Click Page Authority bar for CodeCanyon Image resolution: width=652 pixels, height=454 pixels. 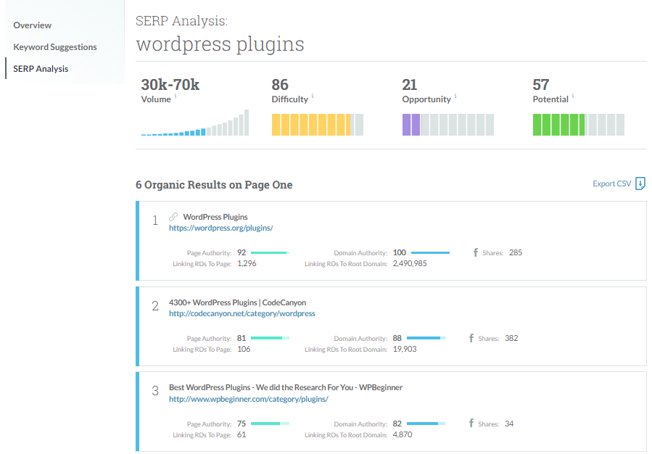[x=271, y=338]
